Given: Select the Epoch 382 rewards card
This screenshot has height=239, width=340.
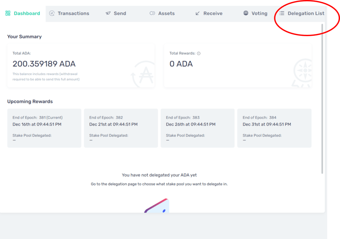Looking at the screenshot, I should click(121, 128).
